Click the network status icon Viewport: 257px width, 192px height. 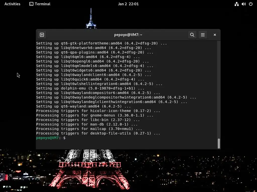click(x=236, y=4)
